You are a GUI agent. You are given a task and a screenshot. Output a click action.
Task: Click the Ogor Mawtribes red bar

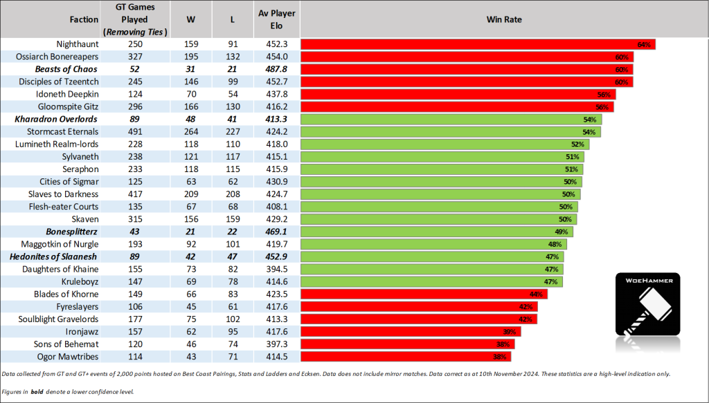click(x=406, y=357)
